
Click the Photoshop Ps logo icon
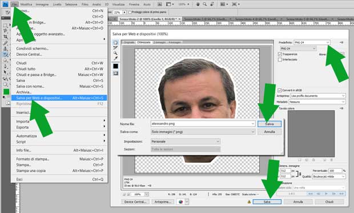tap(5, 4)
